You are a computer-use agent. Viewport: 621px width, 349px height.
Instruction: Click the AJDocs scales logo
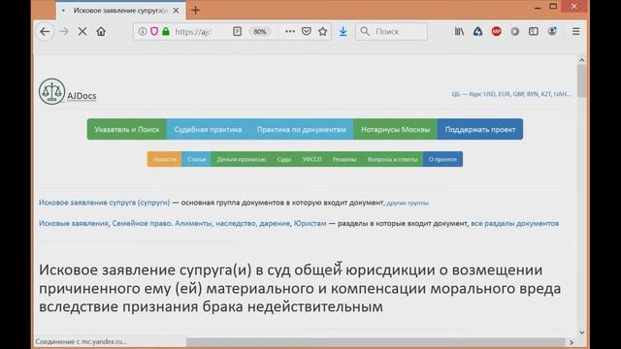51,91
